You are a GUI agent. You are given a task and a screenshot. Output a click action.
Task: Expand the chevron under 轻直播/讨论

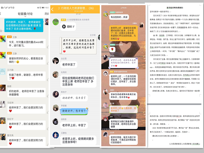[25, 17]
